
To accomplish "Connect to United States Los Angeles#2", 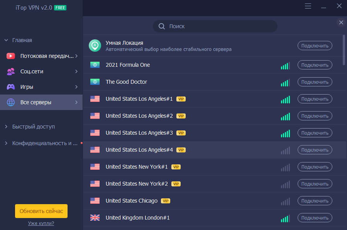I will [x=315, y=116].
